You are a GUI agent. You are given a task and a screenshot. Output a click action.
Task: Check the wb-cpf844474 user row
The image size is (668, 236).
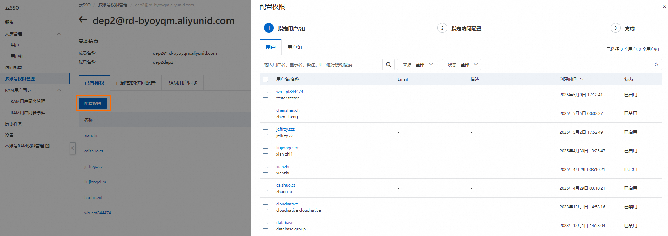click(265, 95)
